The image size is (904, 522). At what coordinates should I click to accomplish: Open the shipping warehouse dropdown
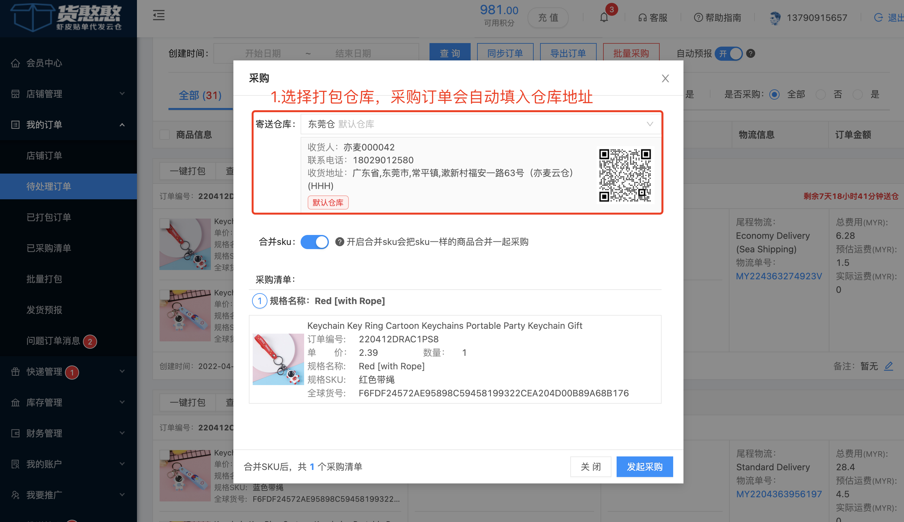[x=481, y=124]
